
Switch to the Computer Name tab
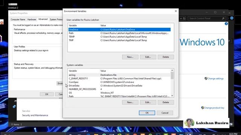point(18,19)
